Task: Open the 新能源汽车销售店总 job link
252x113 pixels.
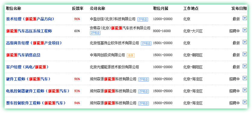Action: (23, 55)
